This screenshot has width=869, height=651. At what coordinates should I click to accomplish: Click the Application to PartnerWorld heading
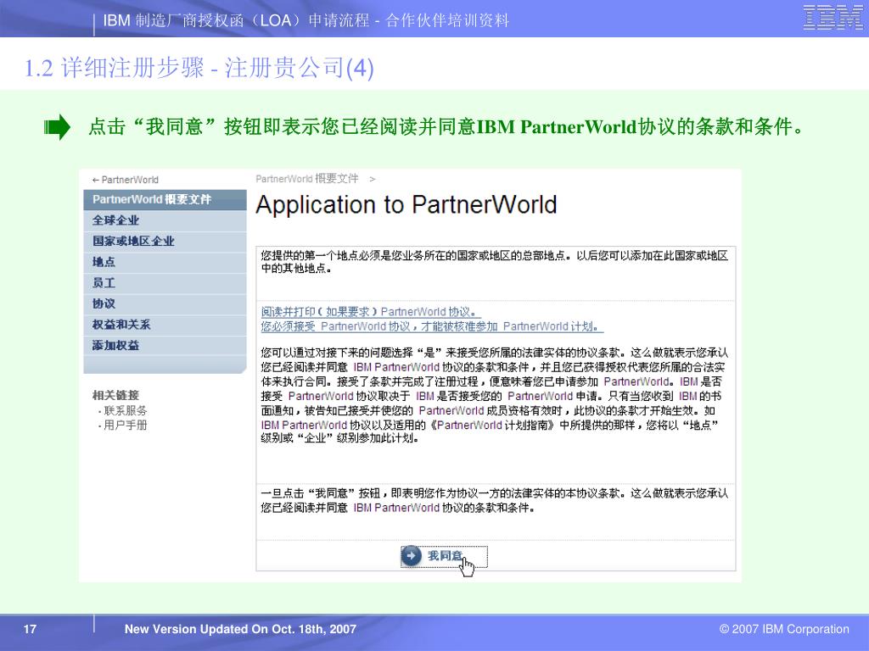pos(406,205)
